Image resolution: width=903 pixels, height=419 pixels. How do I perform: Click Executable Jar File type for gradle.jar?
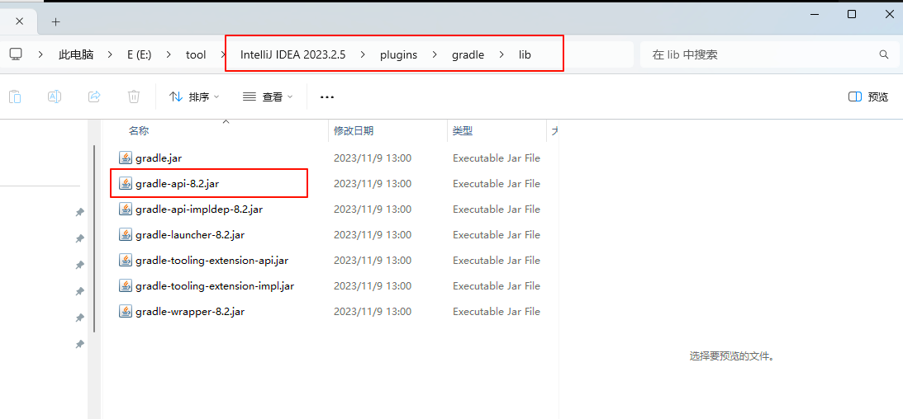tap(497, 158)
